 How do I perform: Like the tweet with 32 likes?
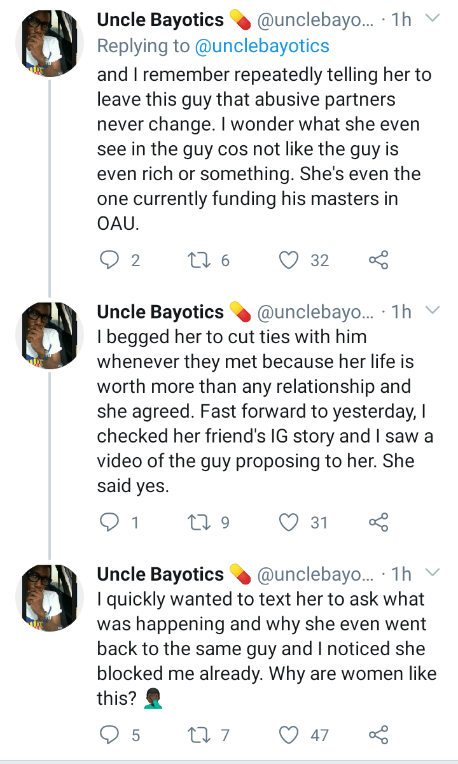(289, 260)
